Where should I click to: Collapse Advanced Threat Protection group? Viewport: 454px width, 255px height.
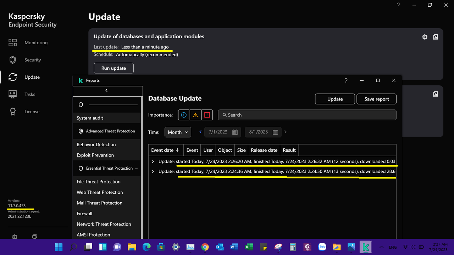107,131
